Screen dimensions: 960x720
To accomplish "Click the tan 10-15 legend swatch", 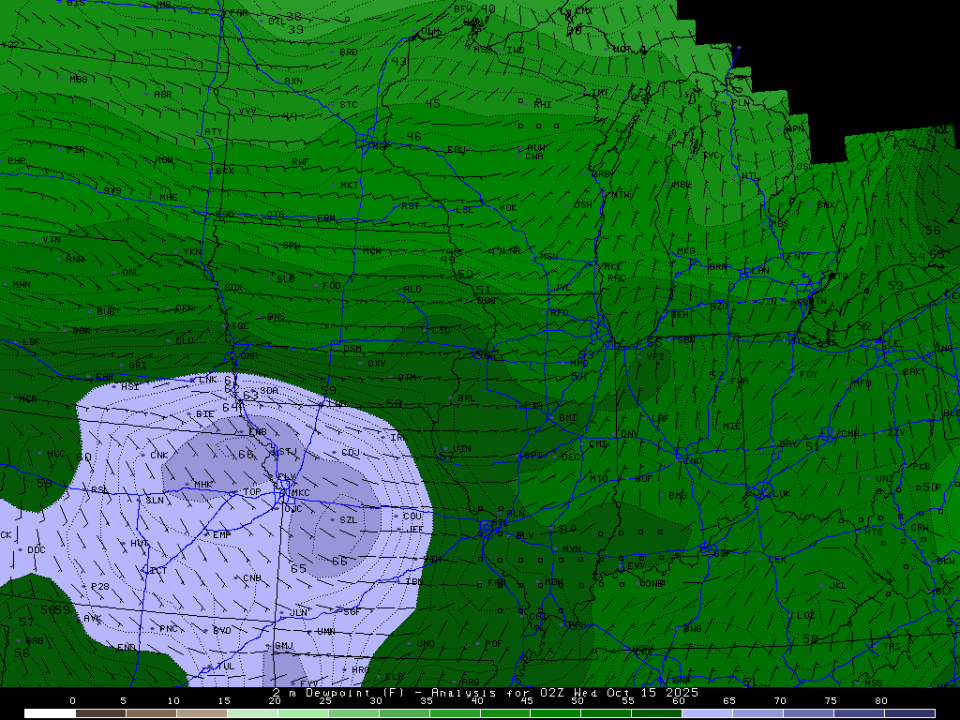I will (x=202, y=713).
